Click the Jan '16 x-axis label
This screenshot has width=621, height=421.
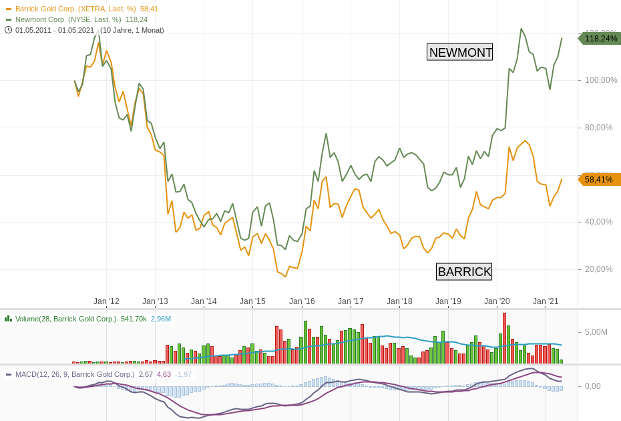coord(302,301)
